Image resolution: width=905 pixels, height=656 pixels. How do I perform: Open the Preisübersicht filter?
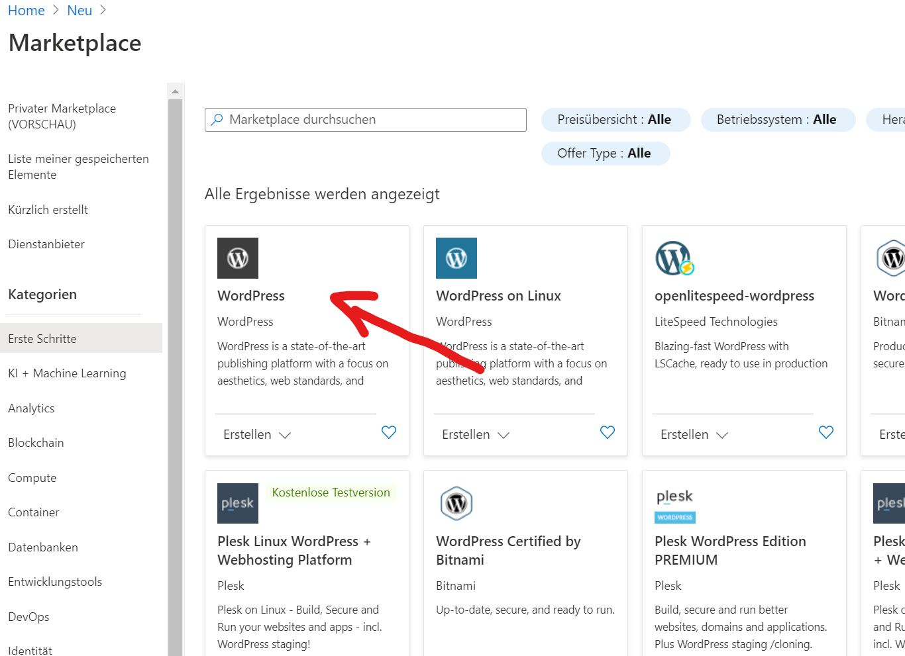point(615,120)
